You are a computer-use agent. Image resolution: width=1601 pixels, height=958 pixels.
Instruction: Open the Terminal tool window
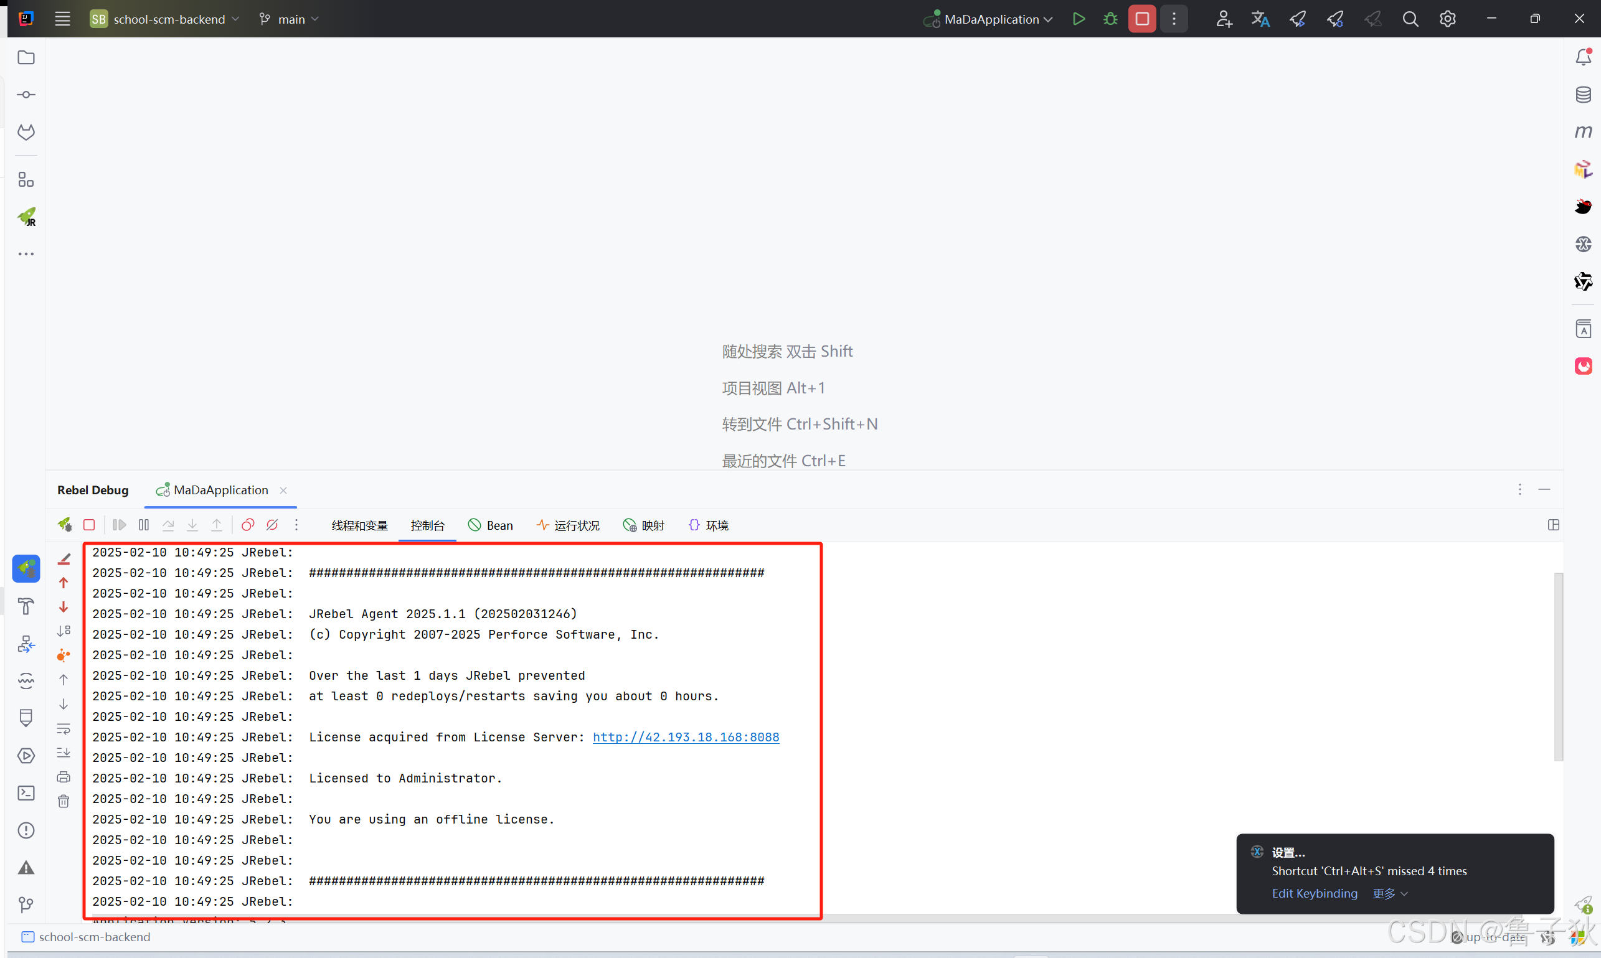pos(27,793)
